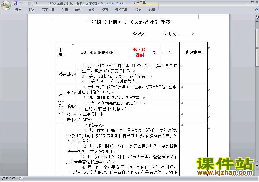This screenshot has width=259, height=182.
Task: Click the 难点 row label
Action: 70,106
